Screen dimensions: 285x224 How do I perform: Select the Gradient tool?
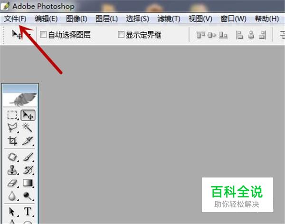point(28,183)
